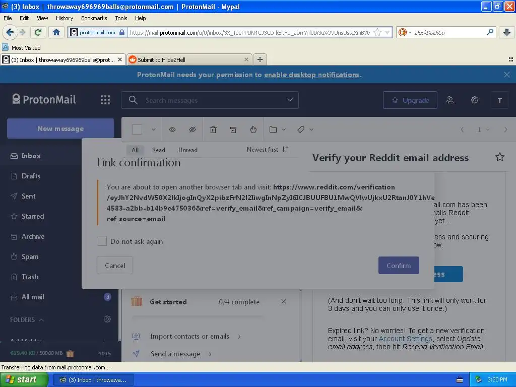Click the Mark as unread crossed-eye icon
The image size is (516, 387).
click(192, 130)
